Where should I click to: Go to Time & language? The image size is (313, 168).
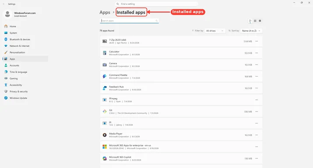tap(25, 72)
